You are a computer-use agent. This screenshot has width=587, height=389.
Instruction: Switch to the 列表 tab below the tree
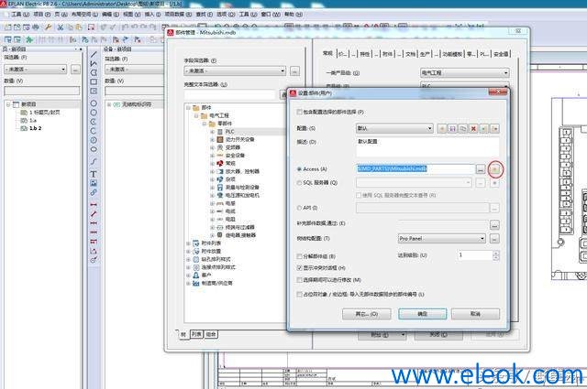196,334
